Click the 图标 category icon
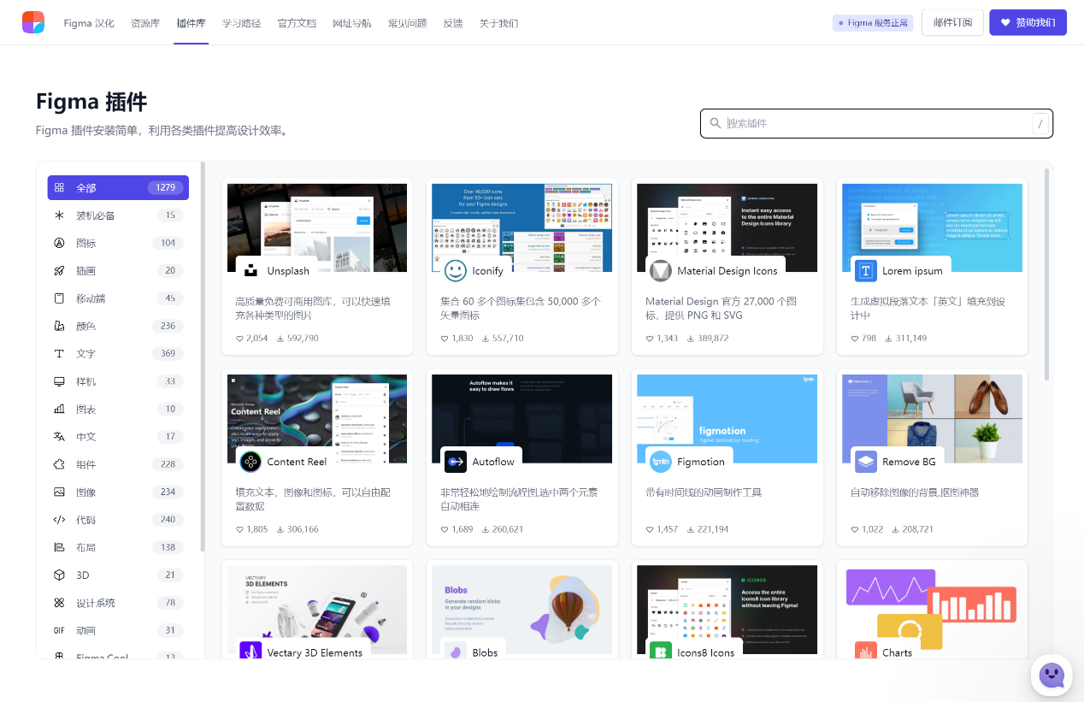This screenshot has width=1084, height=702. pyautogui.click(x=59, y=243)
